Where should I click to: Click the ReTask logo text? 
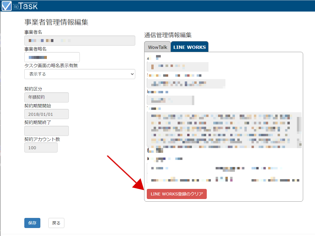(26, 6)
